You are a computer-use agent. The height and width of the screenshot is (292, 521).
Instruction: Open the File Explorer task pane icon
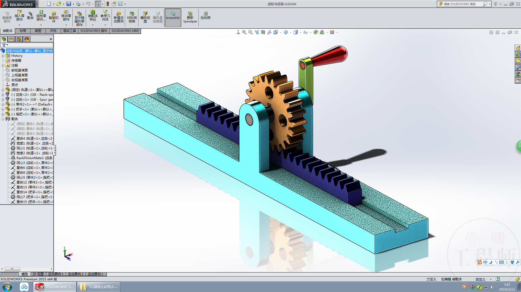[x=518, y=61]
